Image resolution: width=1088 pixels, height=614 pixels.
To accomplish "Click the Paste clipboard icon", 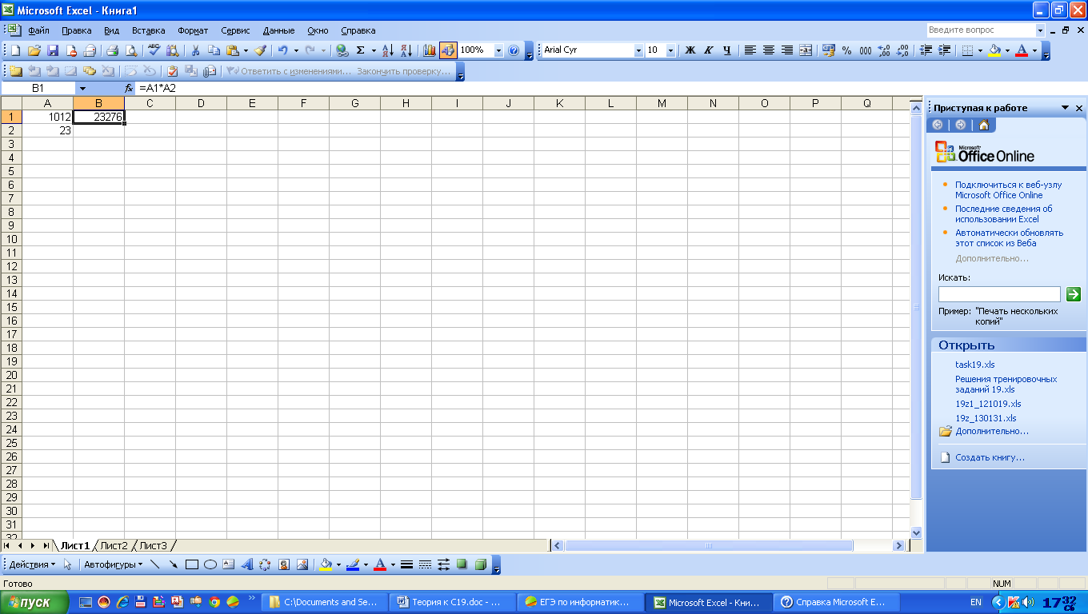I will coord(233,50).
